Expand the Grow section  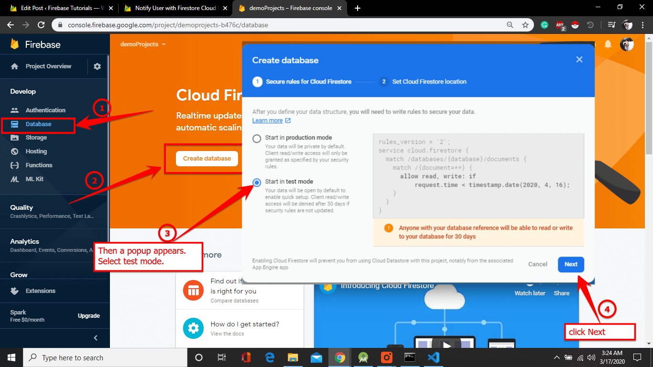(19, 275)
